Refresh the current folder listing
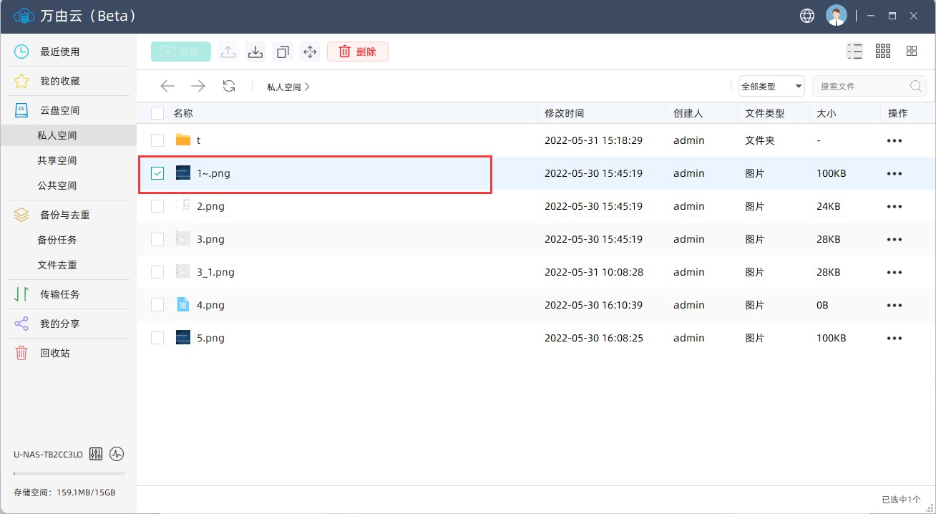936x514 pixels. pyautogui.click(x=229, y=87)
